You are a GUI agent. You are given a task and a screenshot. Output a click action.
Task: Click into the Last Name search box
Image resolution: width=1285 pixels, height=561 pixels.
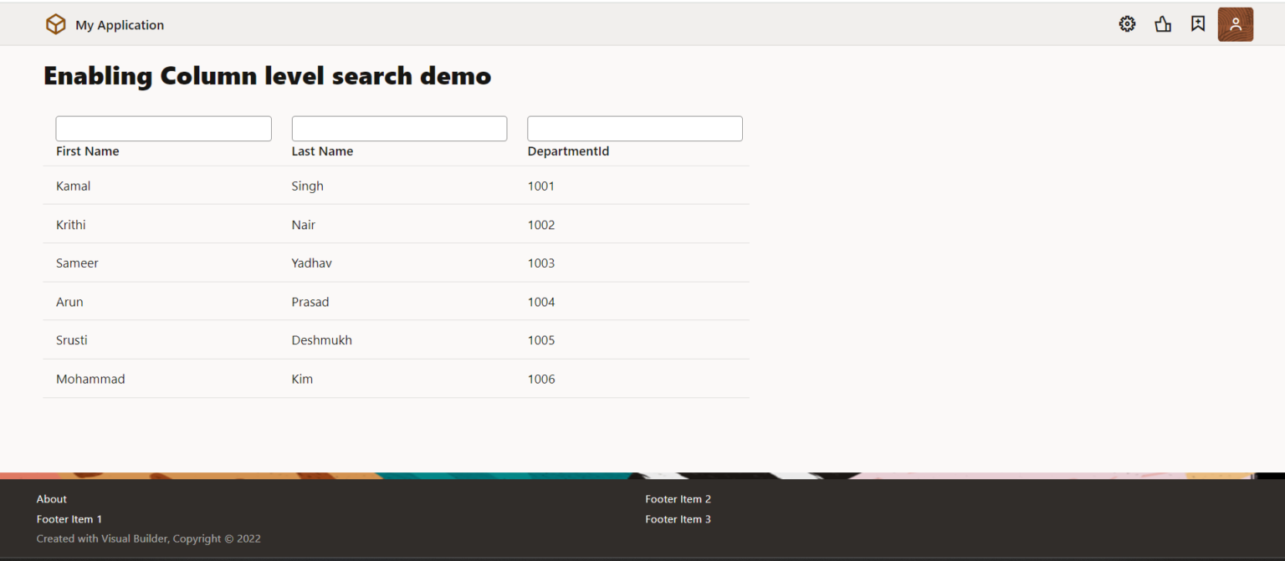[398, 128]
